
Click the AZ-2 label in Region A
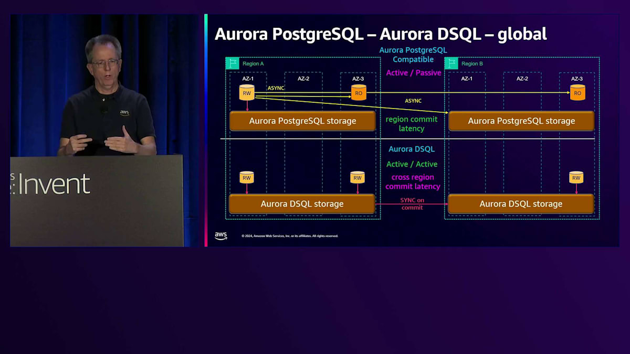tap(303, 79)
